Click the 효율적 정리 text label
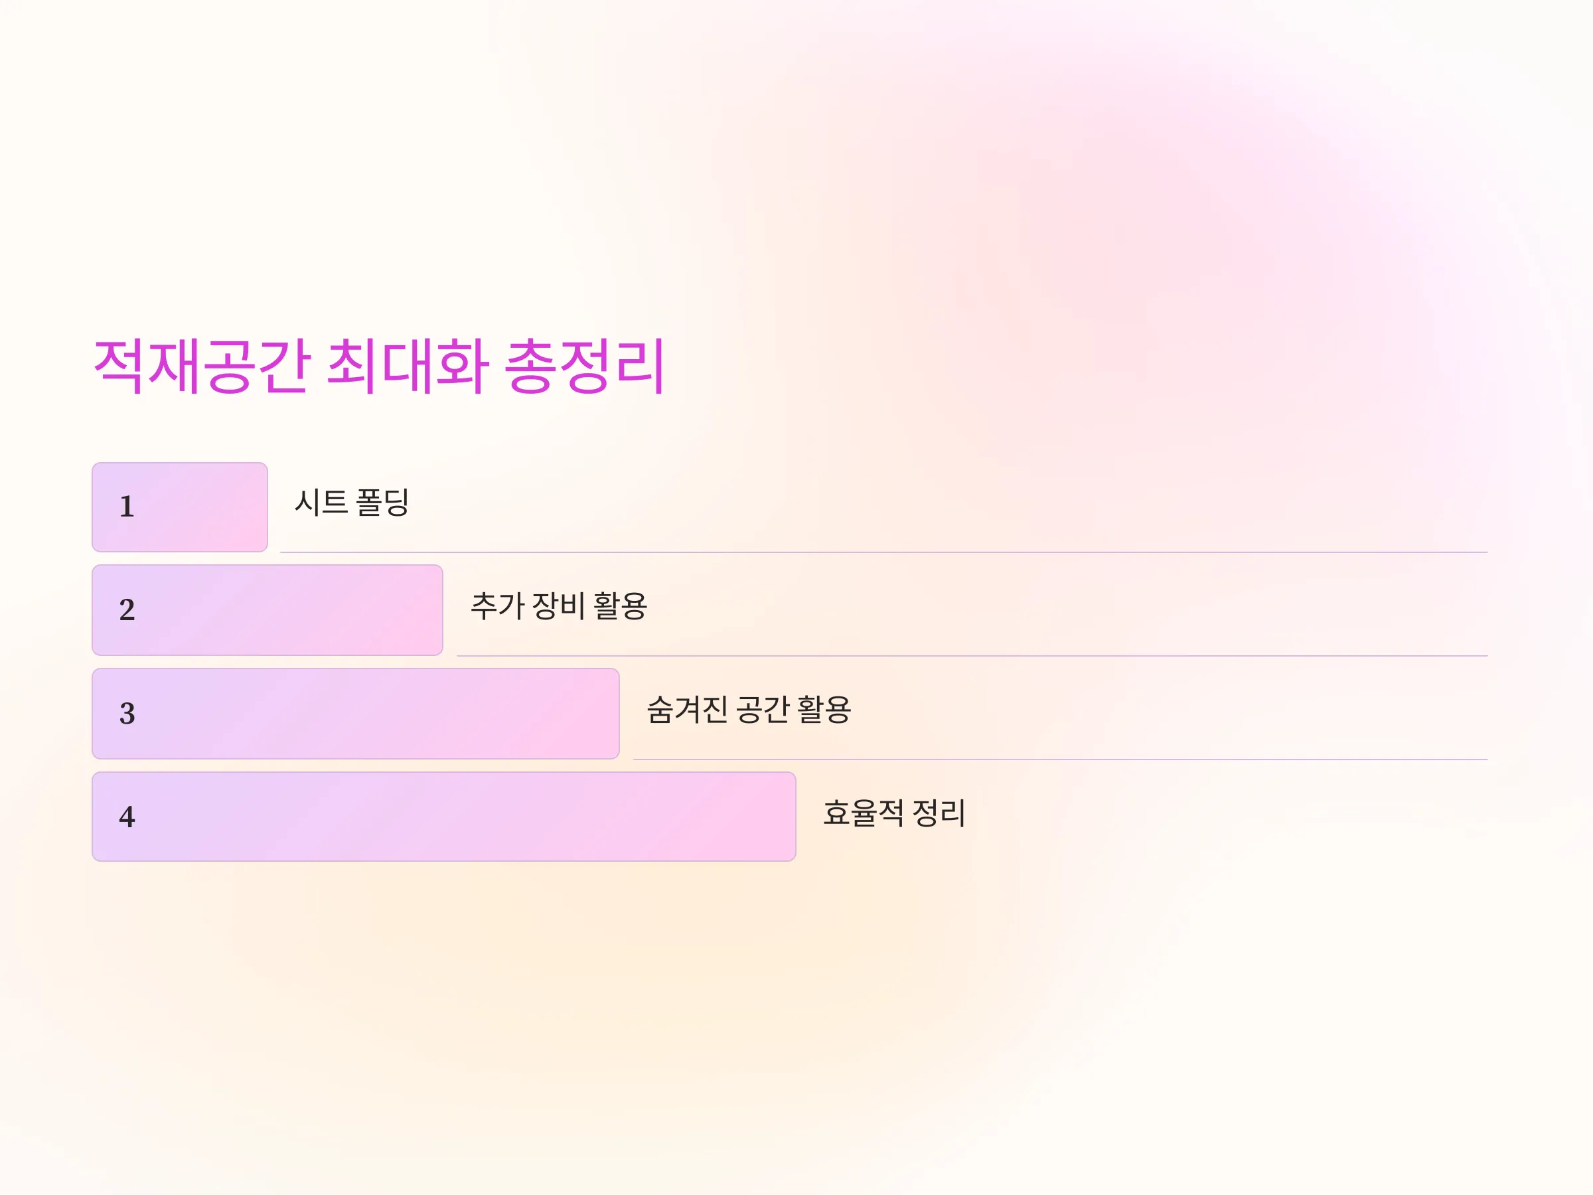Screen dimensions: 1593x1195 (893, 813)
